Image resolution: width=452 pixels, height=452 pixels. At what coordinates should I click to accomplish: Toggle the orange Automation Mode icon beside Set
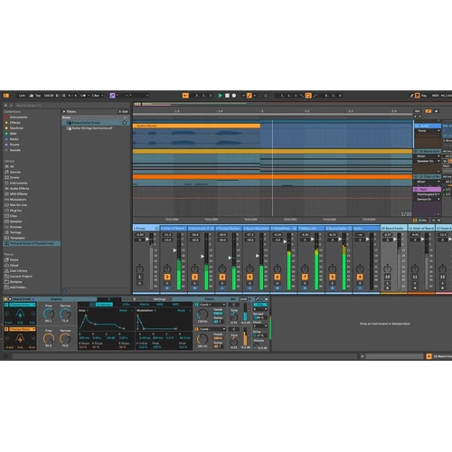click(428, 111)
